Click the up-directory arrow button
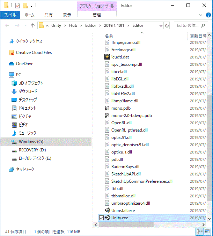Image resolution: width=213 pixels, height=236 pixels. [33, 25]
